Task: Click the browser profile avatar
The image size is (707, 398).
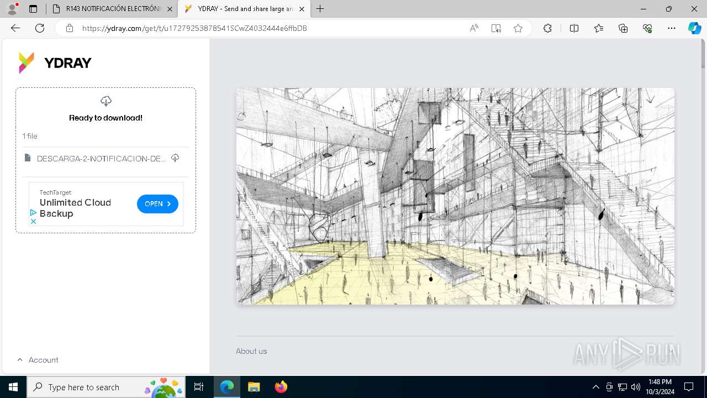Action: [12, 9]
